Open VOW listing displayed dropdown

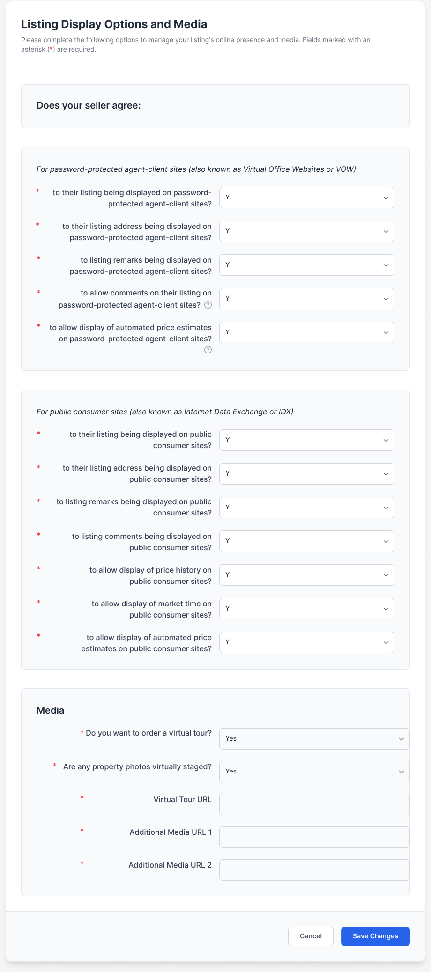coord(306,198)
